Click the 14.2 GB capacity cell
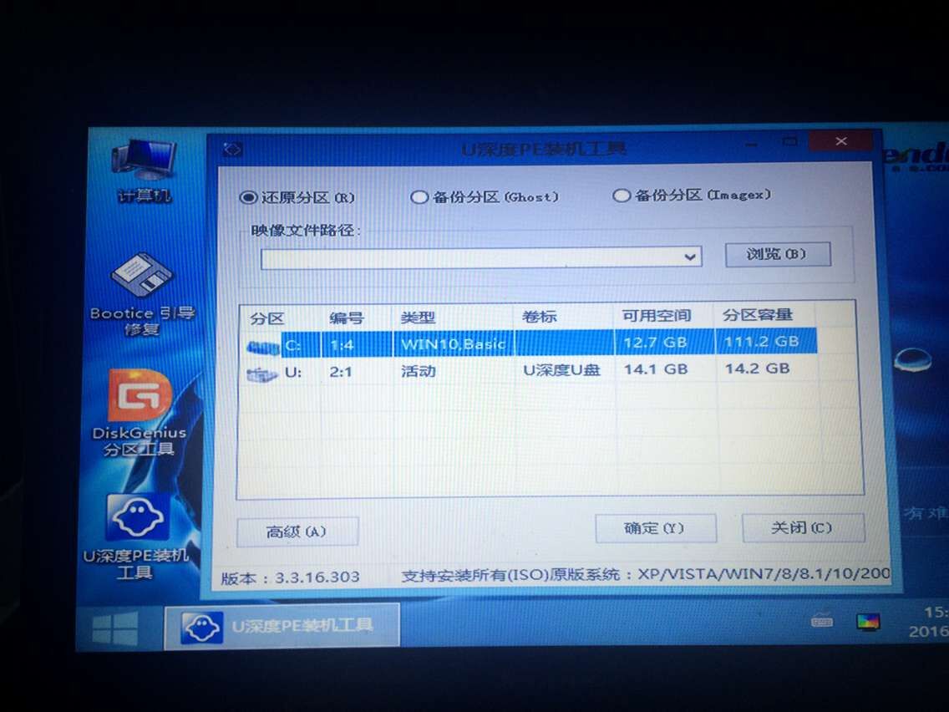The width and height of the screenshot is (949, 712). point(757,368)
